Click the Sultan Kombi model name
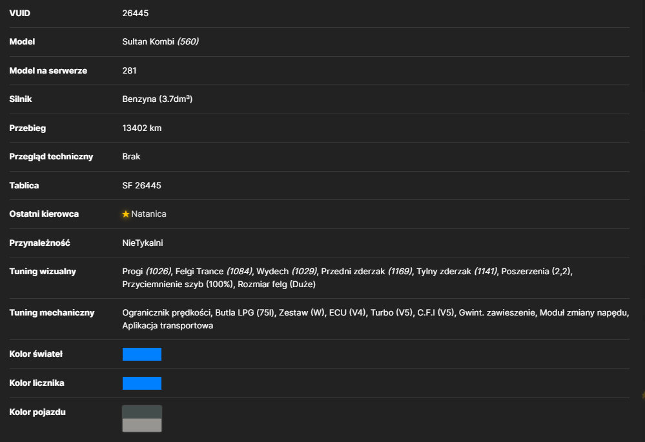The height and width of the screenshot is (442, 645). [x=148, y=41]
